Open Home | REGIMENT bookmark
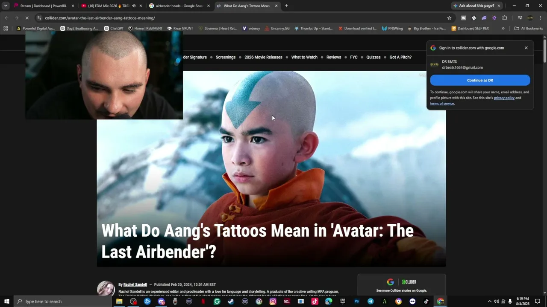 click(145, 29)
